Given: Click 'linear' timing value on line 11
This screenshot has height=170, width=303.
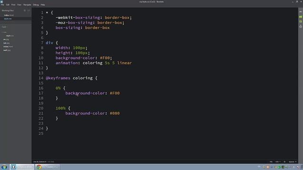Looking at the screenshot, I should click(x=125, y=63).
